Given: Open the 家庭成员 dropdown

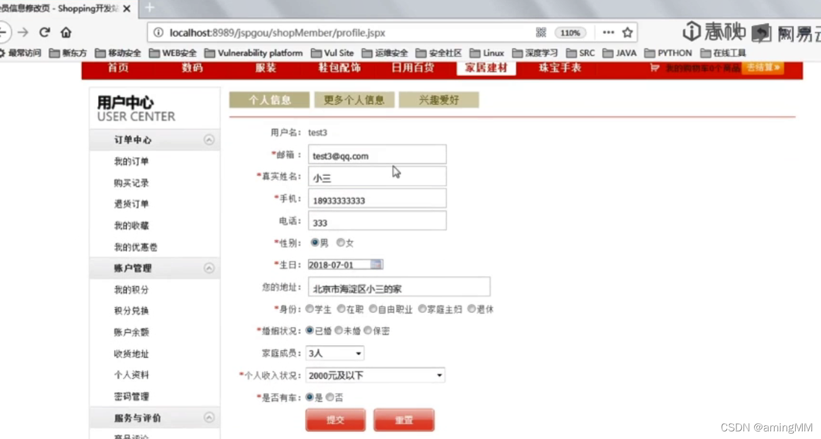Looking at the screenshot, I should point(335,353).
